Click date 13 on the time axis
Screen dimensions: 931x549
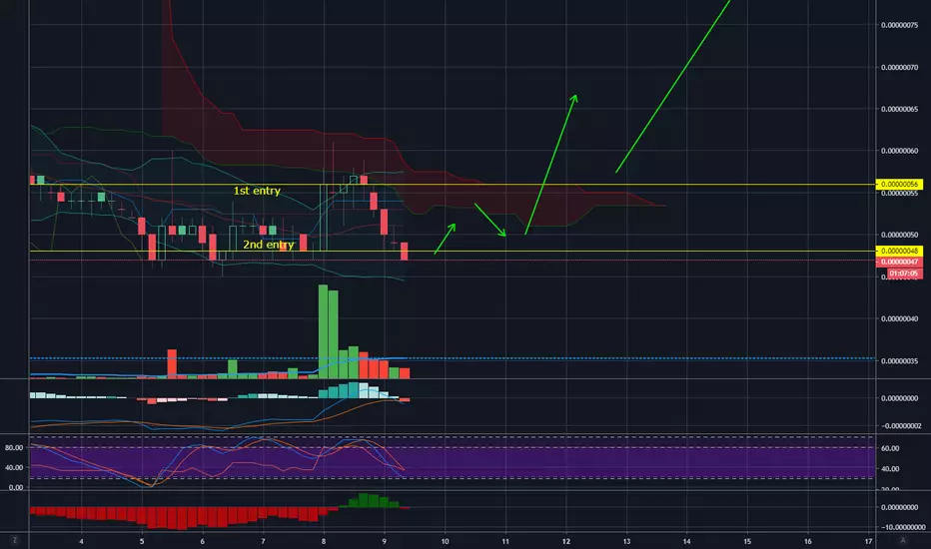click(x=626, y=541)
